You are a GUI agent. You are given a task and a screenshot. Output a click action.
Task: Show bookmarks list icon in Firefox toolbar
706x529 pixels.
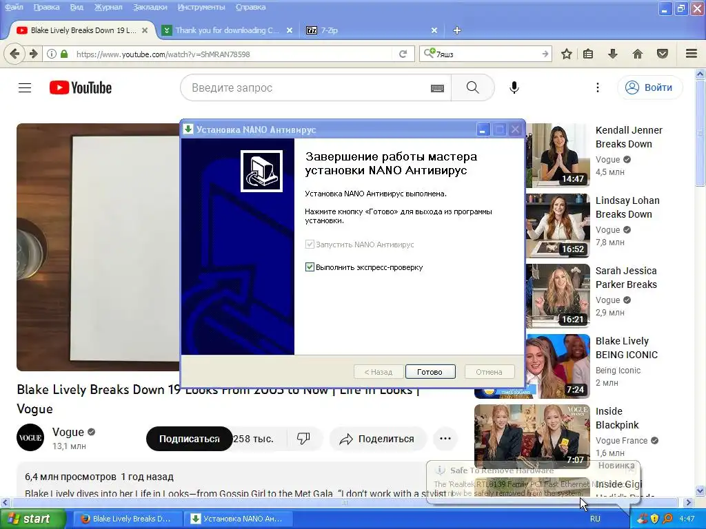click(588, 54)
